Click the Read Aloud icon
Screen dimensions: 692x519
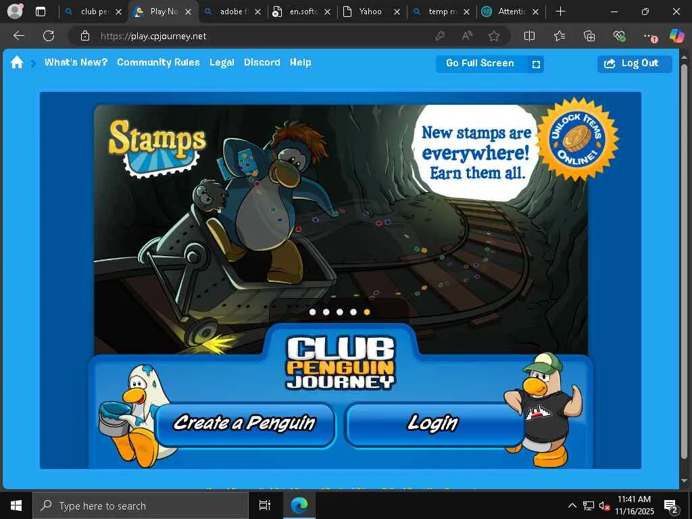coord(467,36)
